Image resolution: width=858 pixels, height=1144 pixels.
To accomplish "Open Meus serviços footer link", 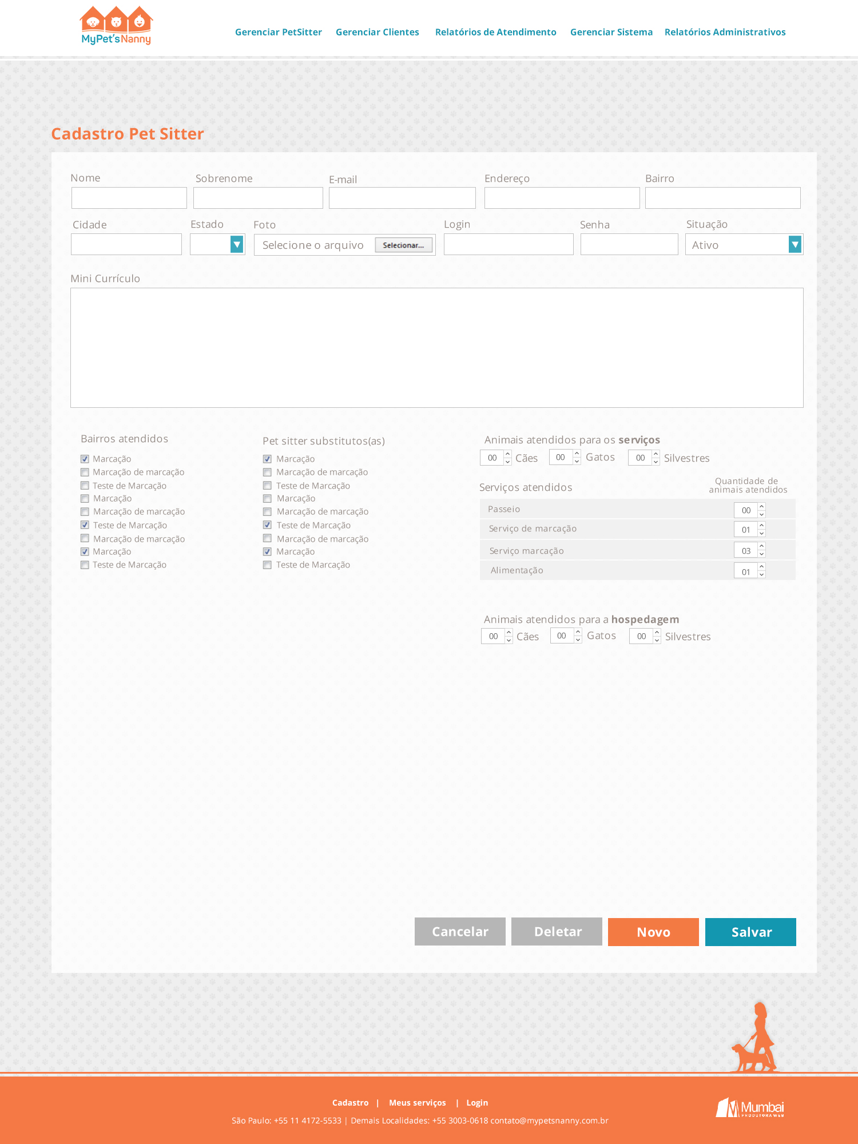I will pos(417,1103).
